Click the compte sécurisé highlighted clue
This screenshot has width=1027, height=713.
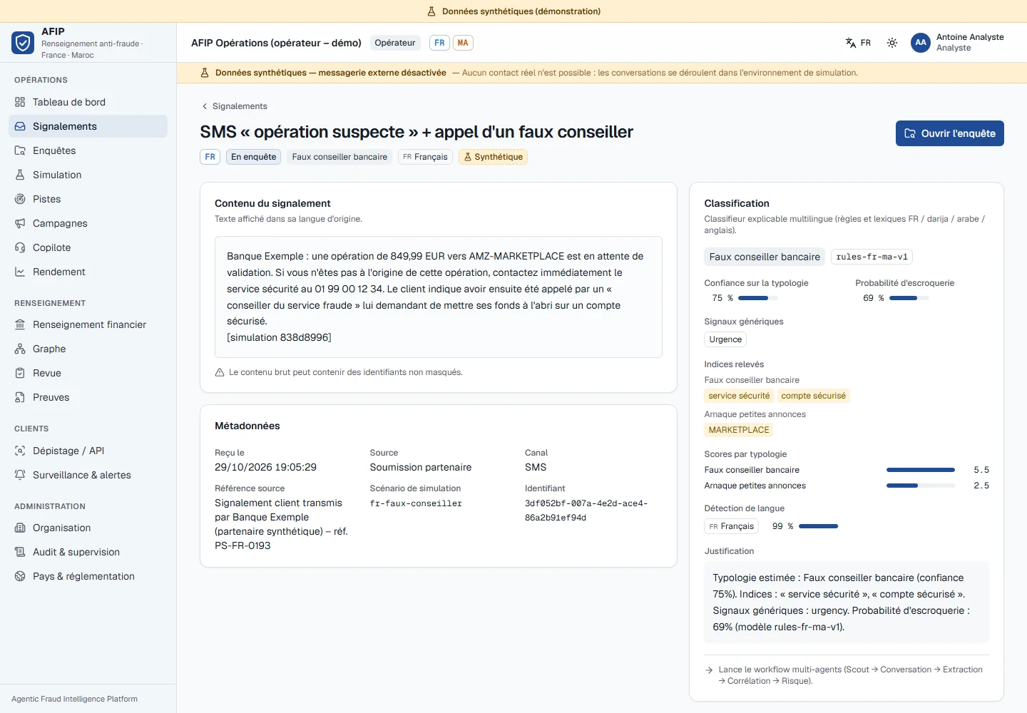tap(813, 396)
